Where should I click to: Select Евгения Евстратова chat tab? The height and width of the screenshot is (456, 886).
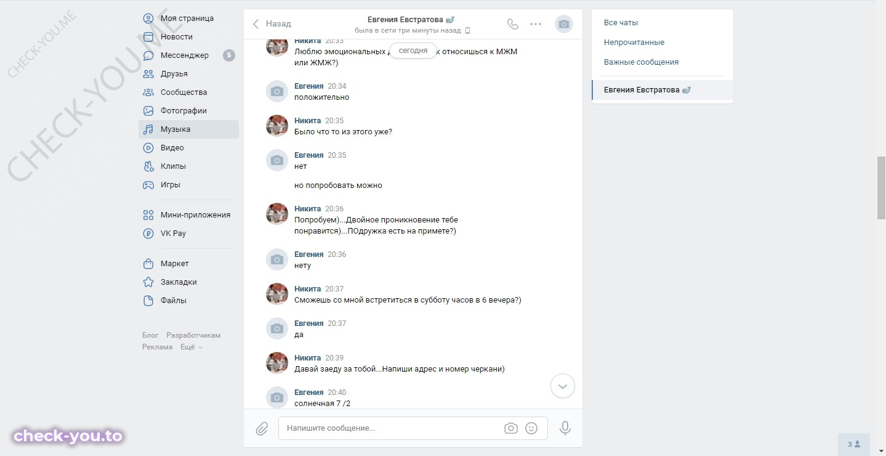coord(662,90)
